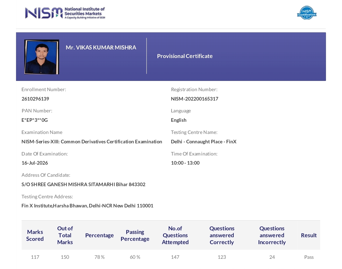Select registration number NISM-202200165317
The image size is (342, 269).
tap(194, 99)
